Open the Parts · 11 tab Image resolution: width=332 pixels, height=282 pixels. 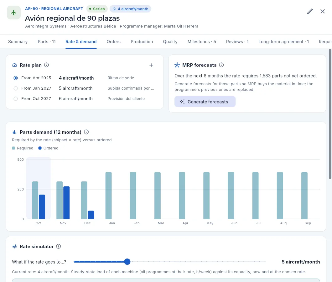47,42
